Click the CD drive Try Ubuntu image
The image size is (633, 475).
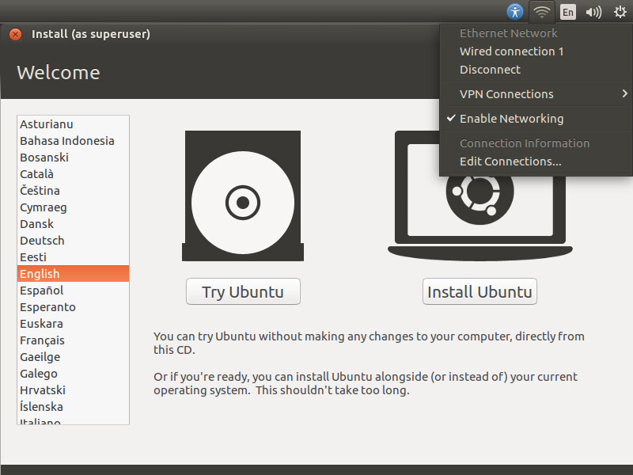coord(242,196)
